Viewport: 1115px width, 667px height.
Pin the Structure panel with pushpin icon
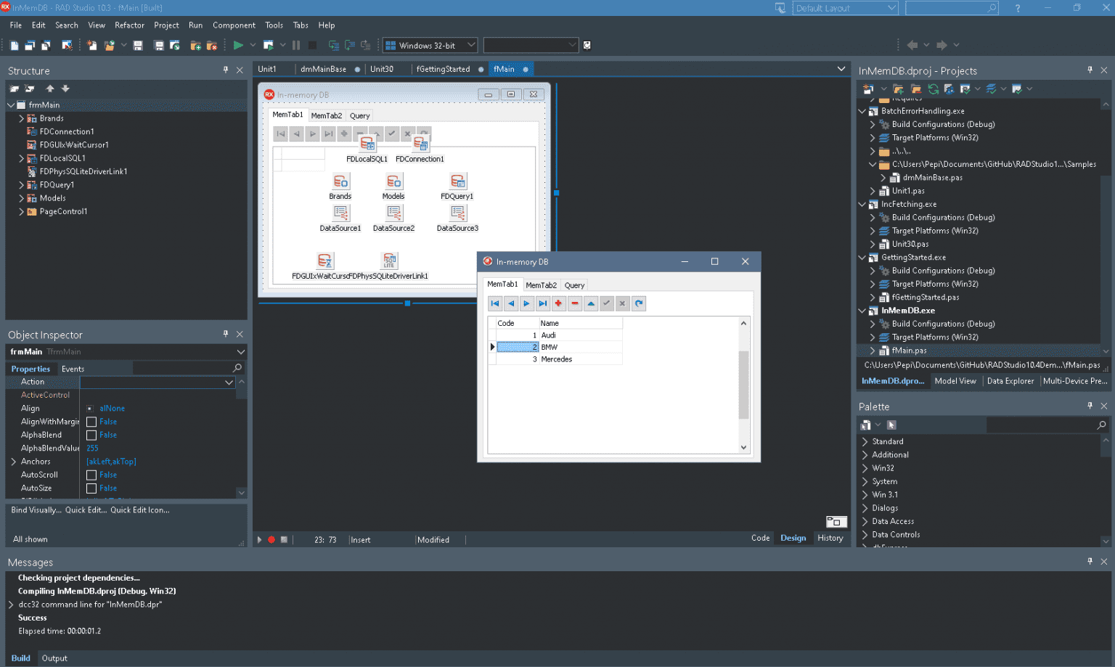click(226, 70)
